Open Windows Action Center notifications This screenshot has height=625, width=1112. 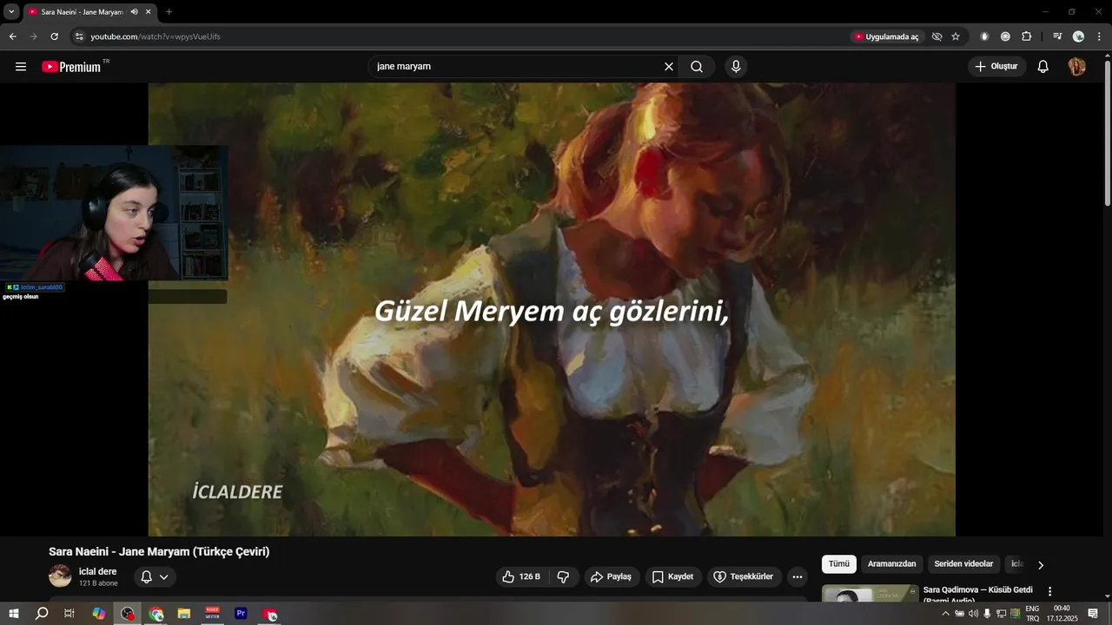click(1093, 614)
